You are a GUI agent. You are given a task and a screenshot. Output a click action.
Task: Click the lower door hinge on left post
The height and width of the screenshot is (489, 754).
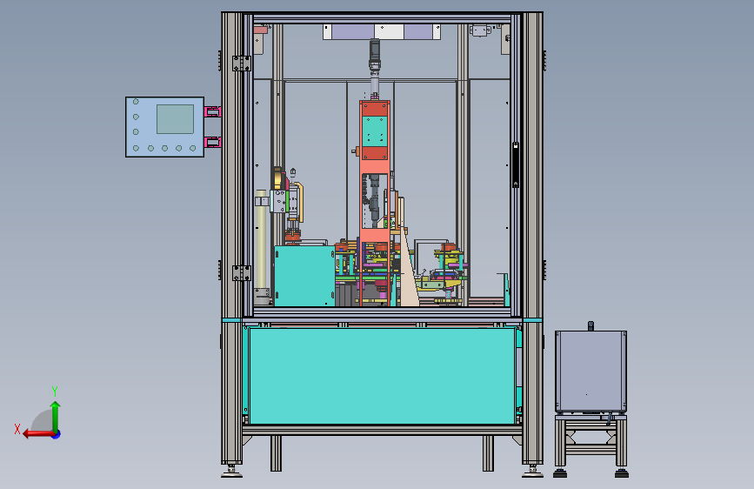pyautogui.click(x=242, y=273)
